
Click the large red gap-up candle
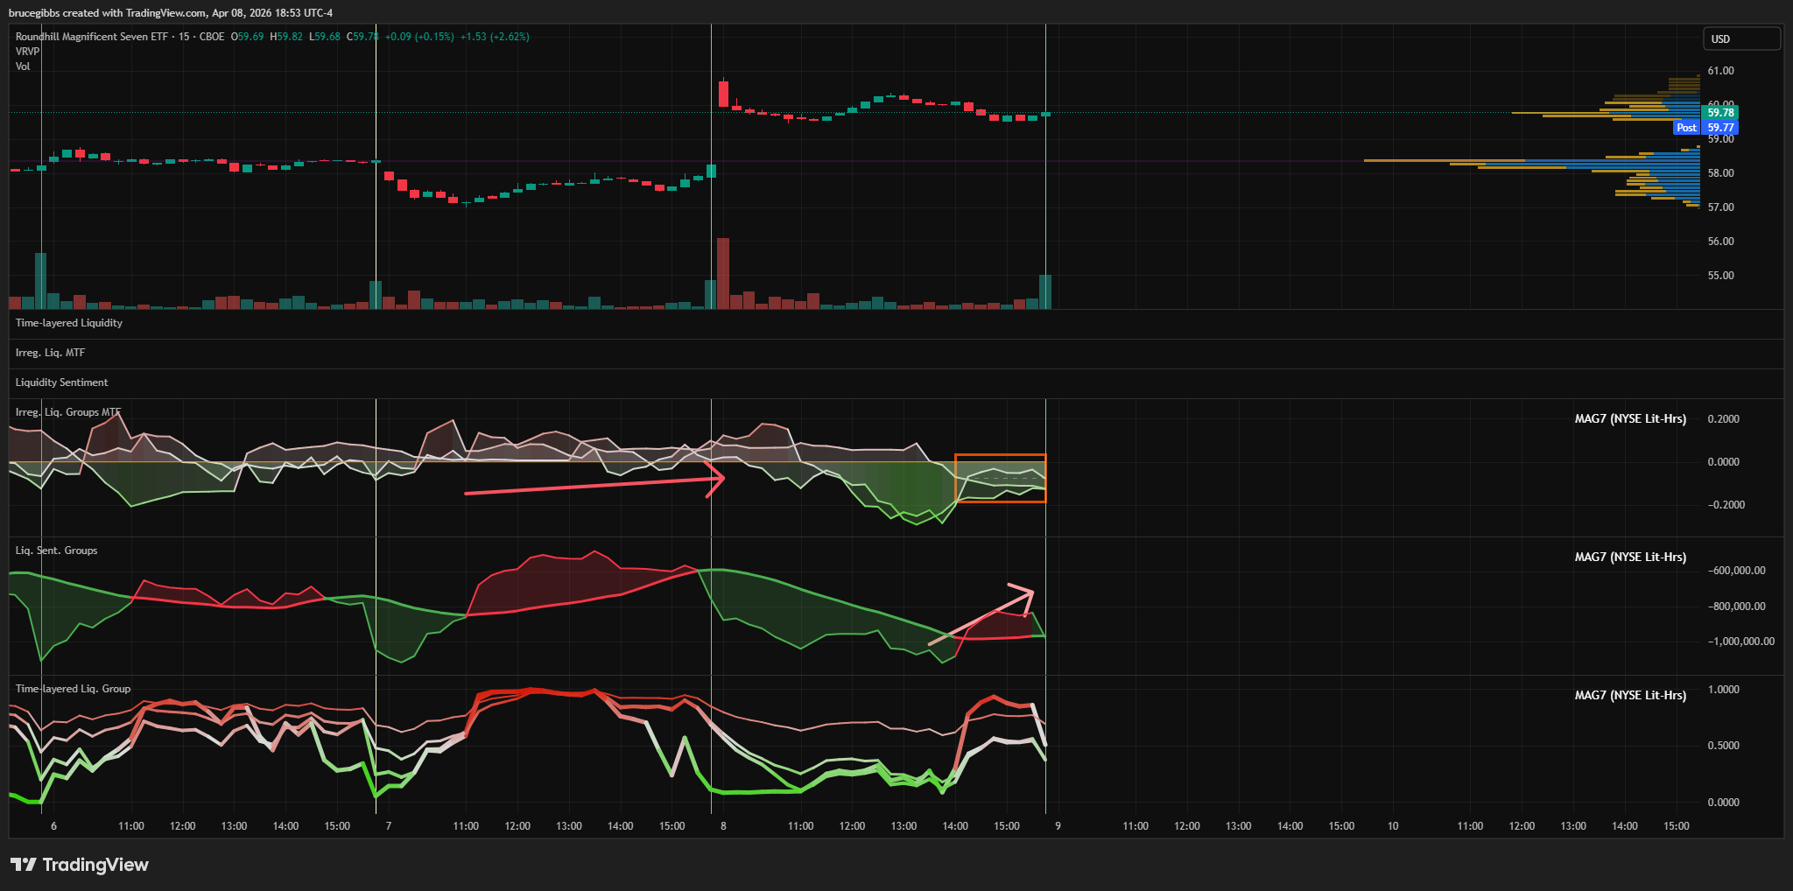pos(723,93)
